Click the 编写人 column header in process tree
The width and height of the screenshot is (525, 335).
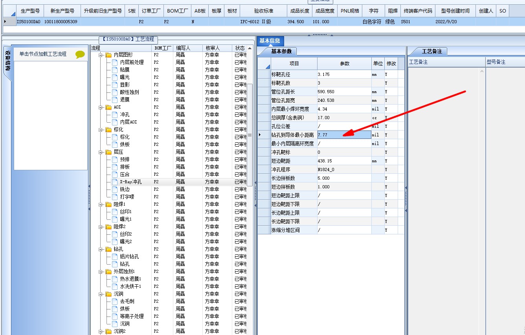pos(189,48)
